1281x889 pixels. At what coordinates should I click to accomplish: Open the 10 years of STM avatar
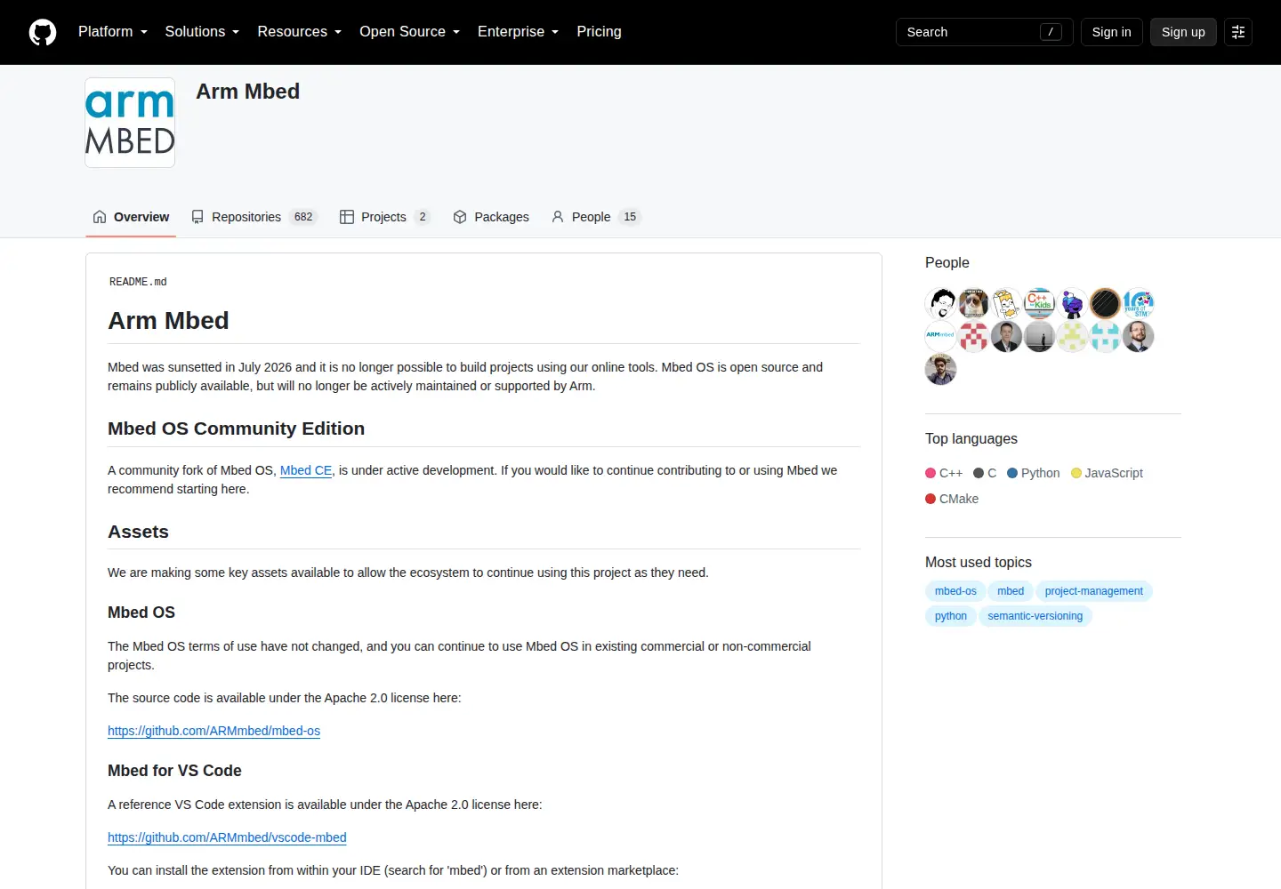pos(1138,303)
